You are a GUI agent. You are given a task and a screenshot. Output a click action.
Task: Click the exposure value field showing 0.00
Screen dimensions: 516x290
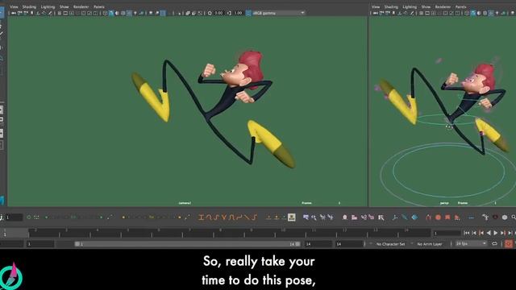pos(218,13)
